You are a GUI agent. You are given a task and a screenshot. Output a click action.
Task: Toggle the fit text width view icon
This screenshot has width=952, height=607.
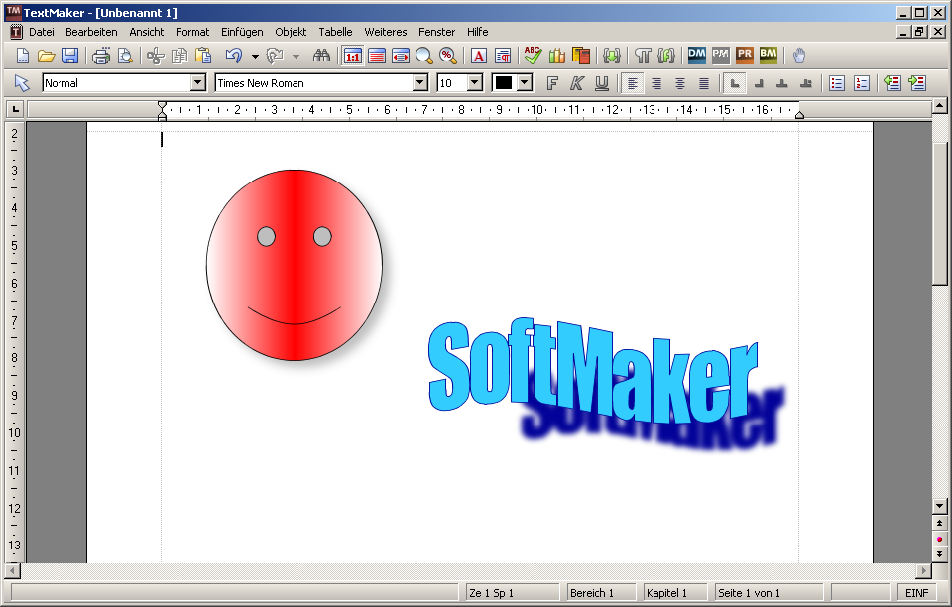point(400,56)
